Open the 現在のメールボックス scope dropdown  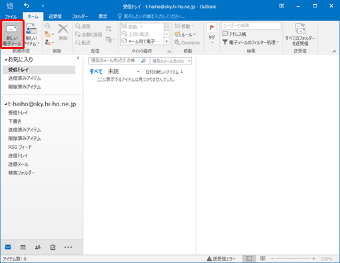(171, 61)
